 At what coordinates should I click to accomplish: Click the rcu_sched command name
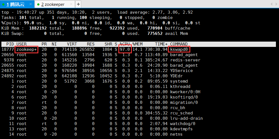[x=181, y=113]
